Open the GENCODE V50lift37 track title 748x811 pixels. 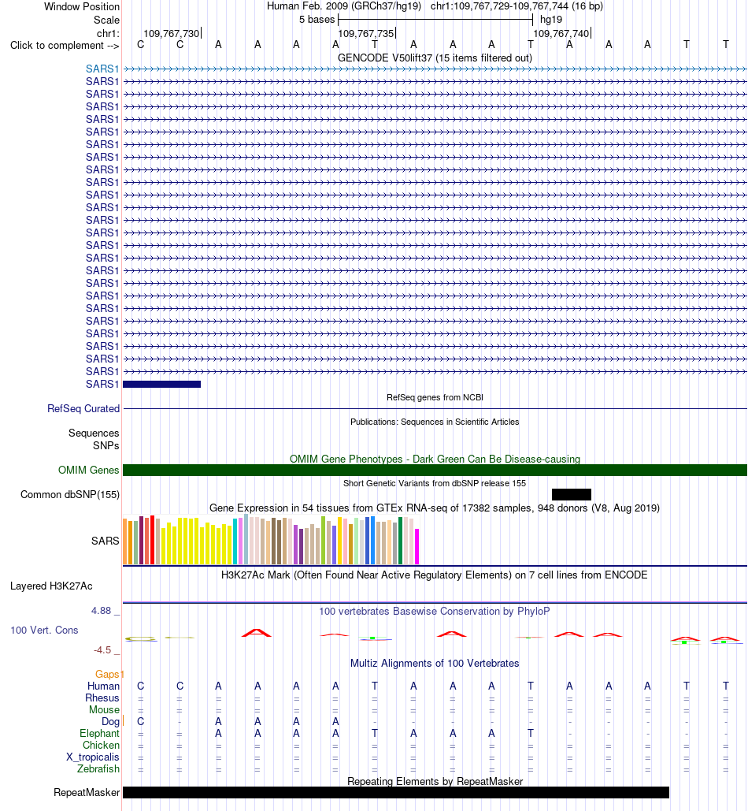click(x=435, y=58)
